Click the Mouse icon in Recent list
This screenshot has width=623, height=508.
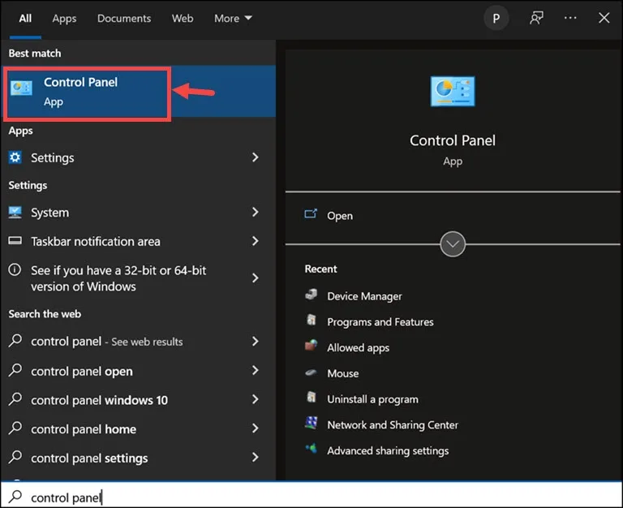click(311, 372)
